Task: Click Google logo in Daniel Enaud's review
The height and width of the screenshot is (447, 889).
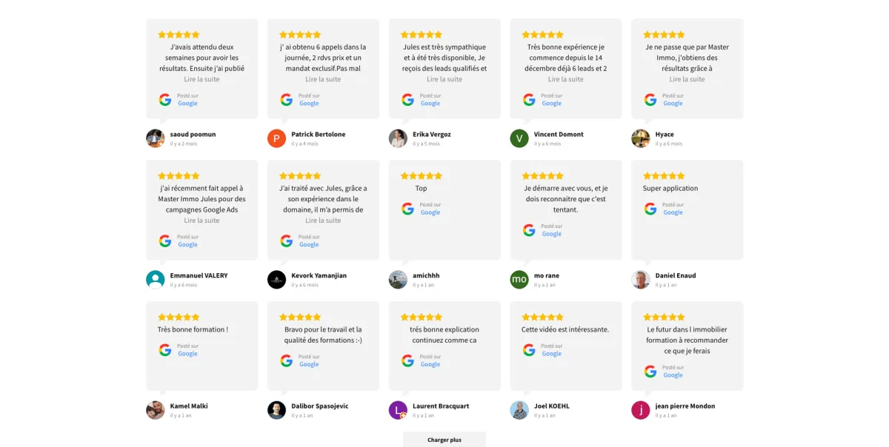Action: (x=650, y=209)
